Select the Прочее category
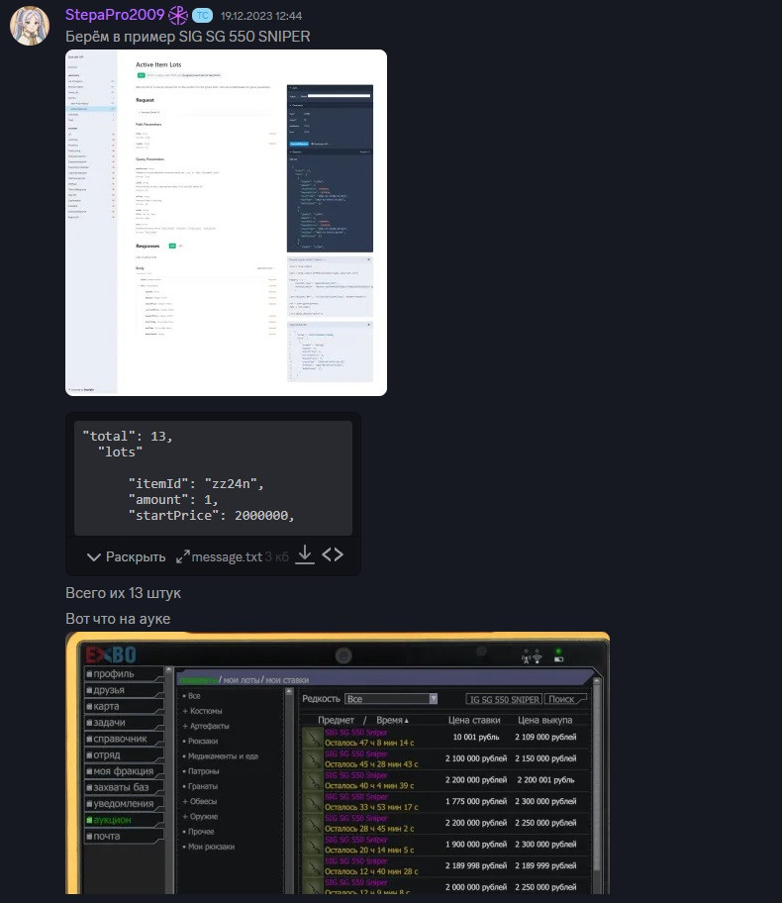 198,832
